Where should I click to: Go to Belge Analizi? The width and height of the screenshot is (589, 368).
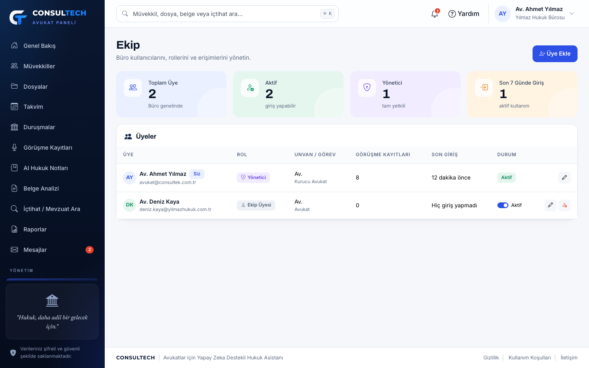[52, 188]
